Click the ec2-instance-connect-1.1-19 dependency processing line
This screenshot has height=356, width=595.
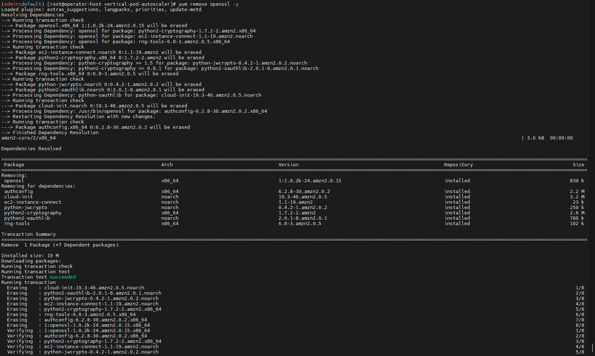pos(127,36)
